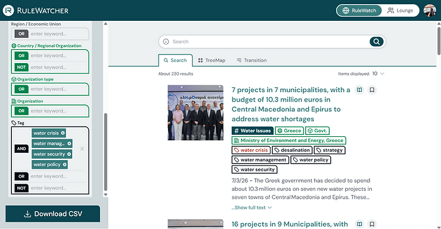Open the 7 projects article title
The image size is (441, 229).
point(291,105)
